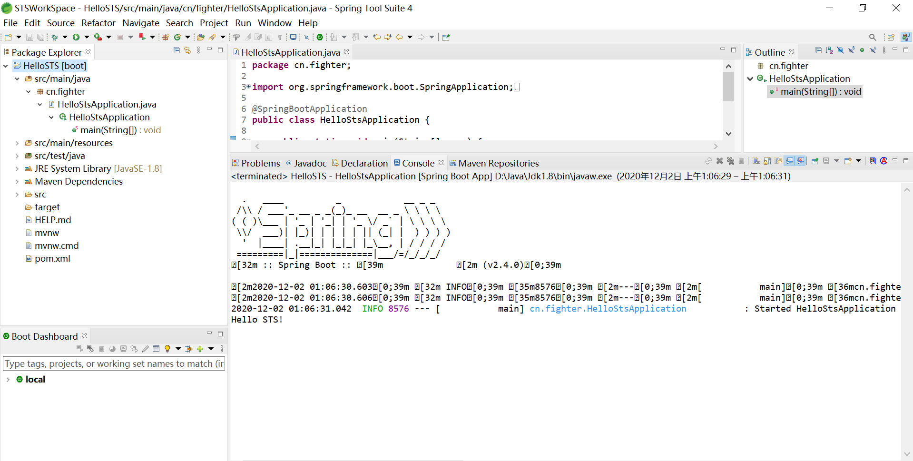Image resolution: width=913 pixels, height=461 pixels.
Task: Expand the Maven Dependencies tree node
Action: pos(17,182)
